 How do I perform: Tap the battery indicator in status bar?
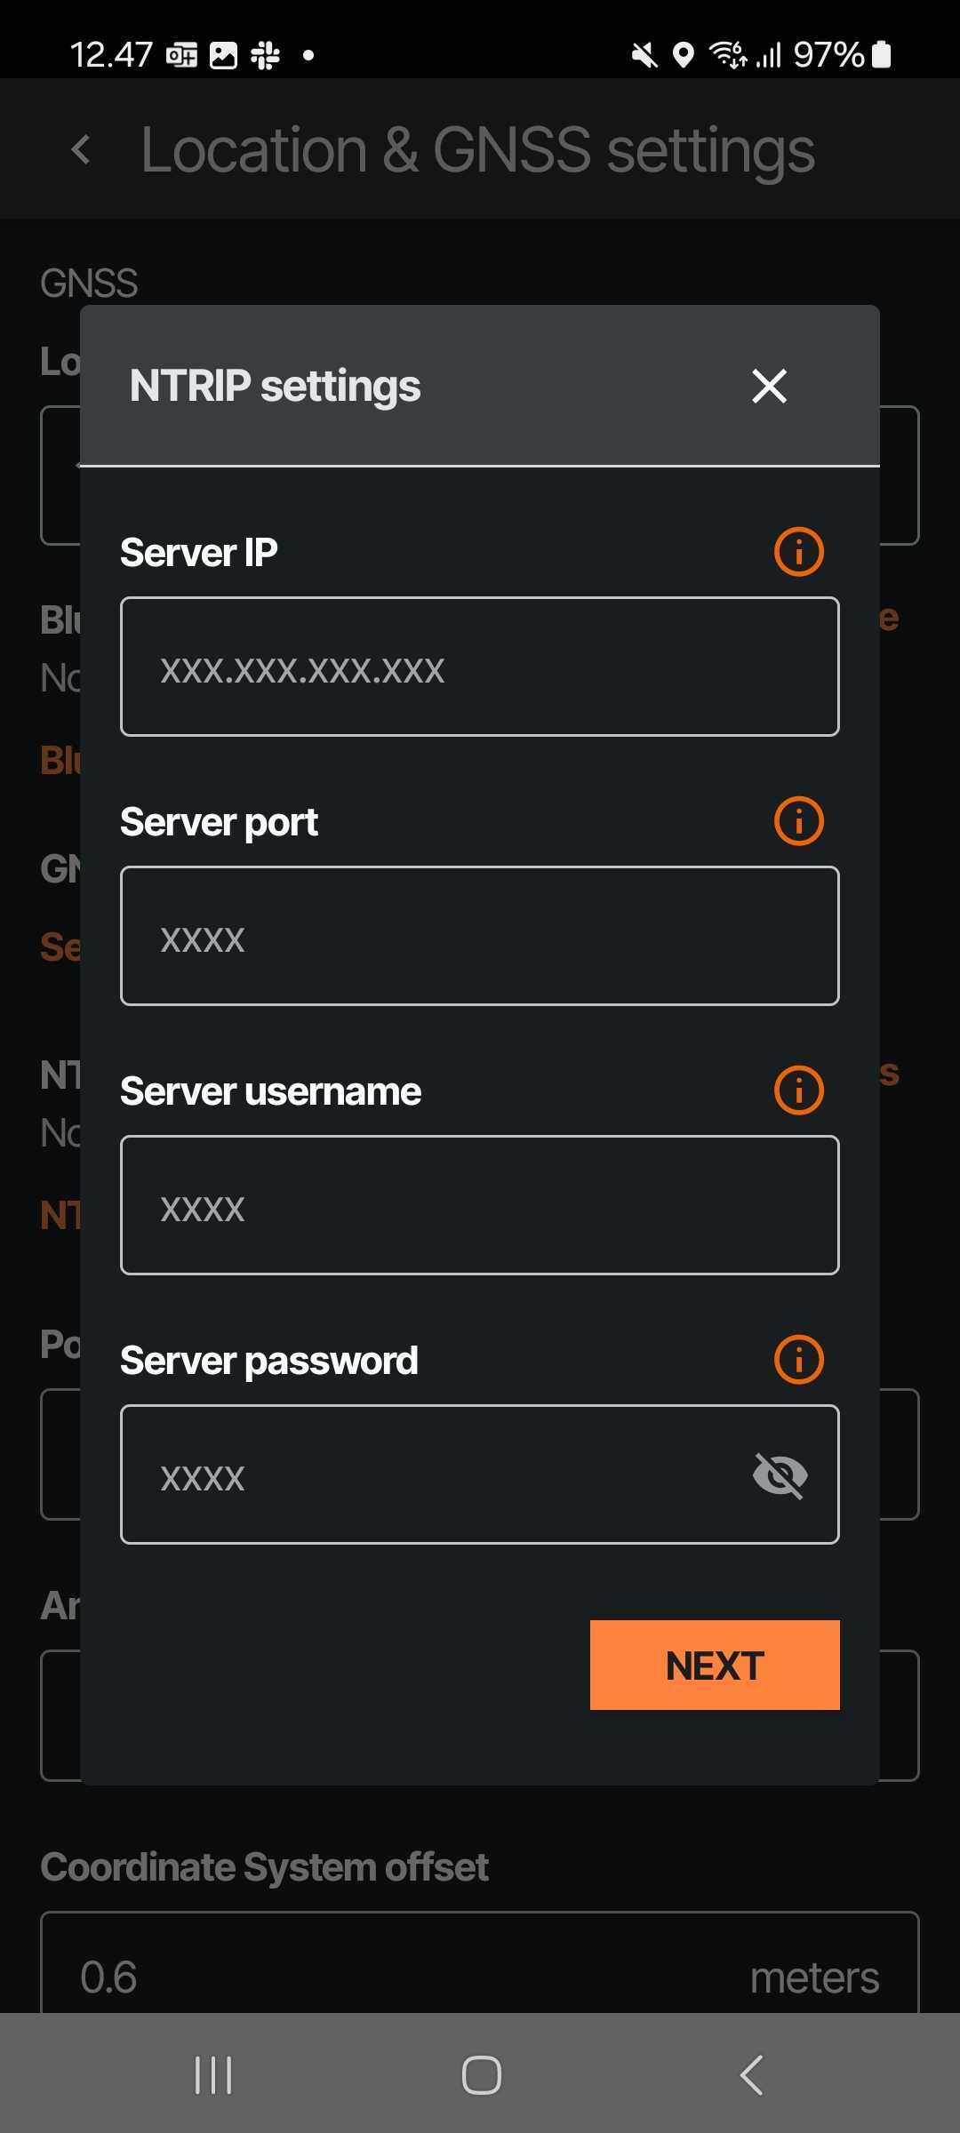tap(881, 55)
